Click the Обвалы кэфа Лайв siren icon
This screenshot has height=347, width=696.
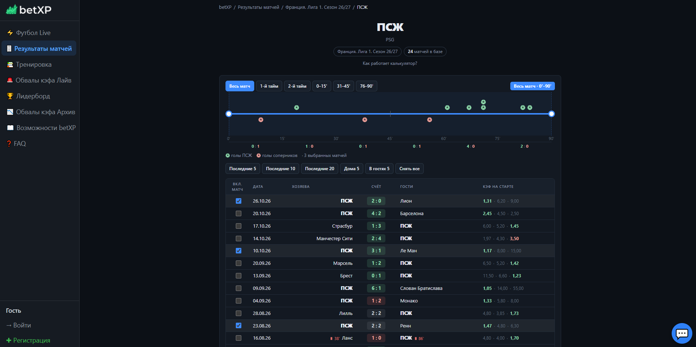coord(10,80)
